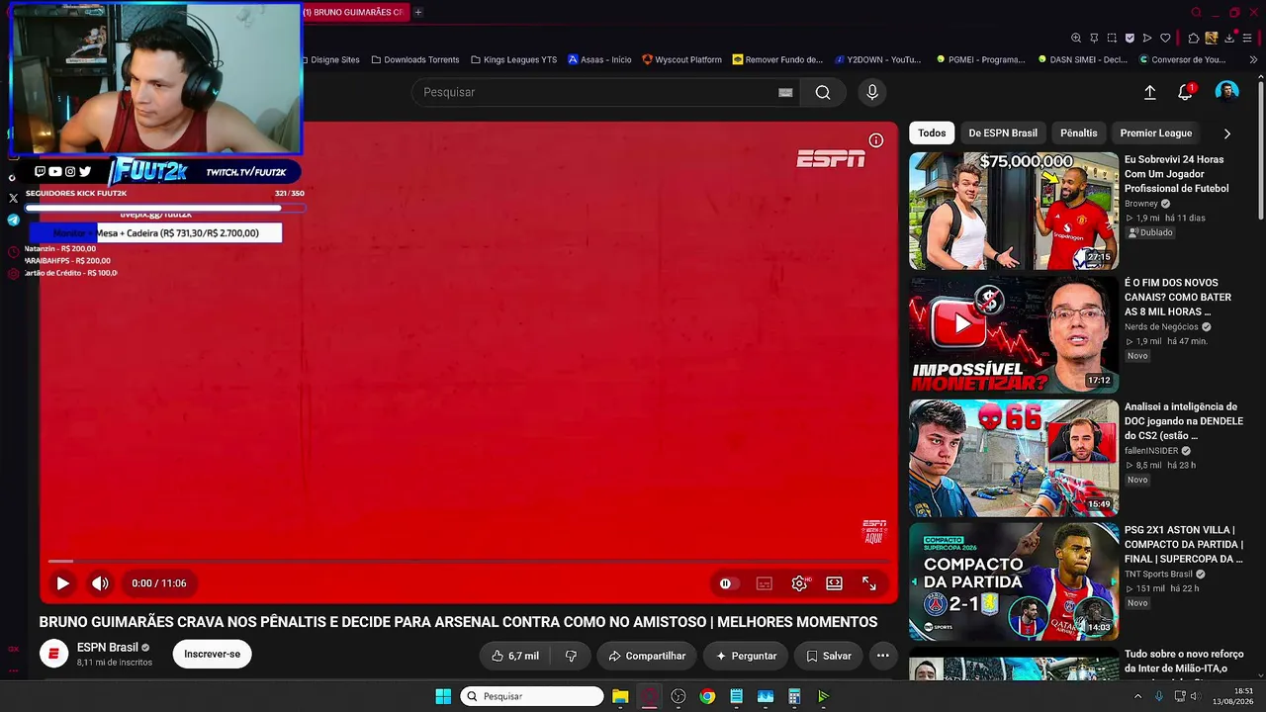Select the Todos filter chip

point(932,133)
